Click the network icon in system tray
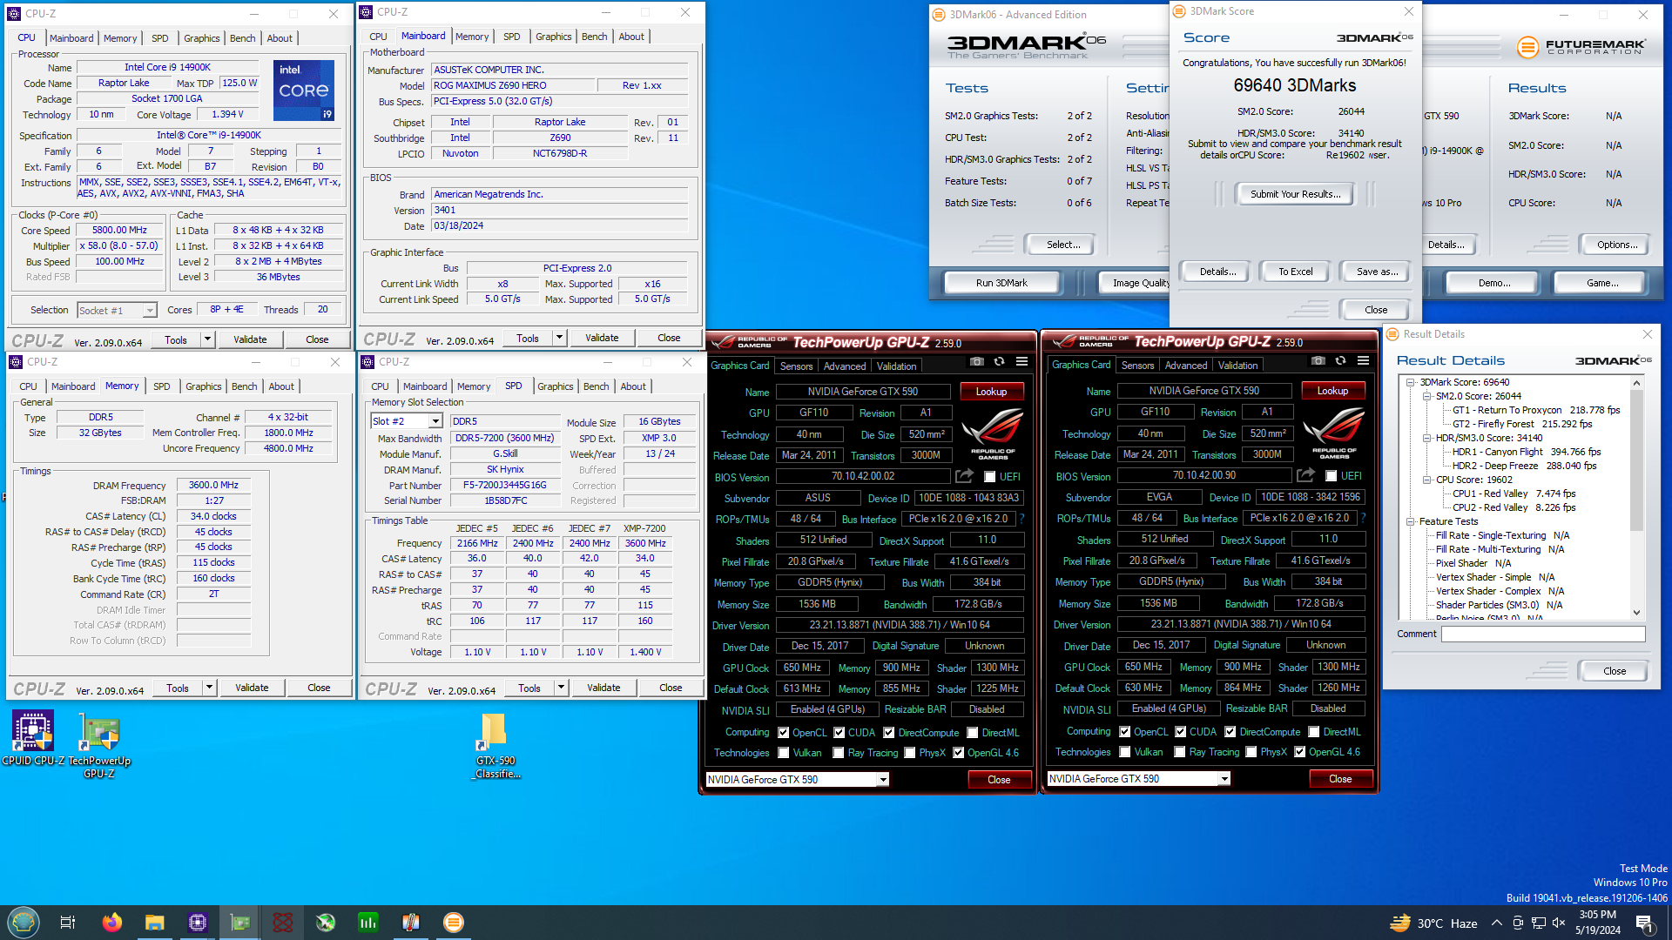 (1539, 923)
